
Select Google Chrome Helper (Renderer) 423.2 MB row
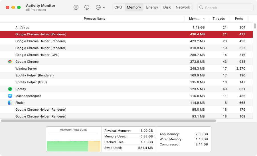(x=126, y=41)
